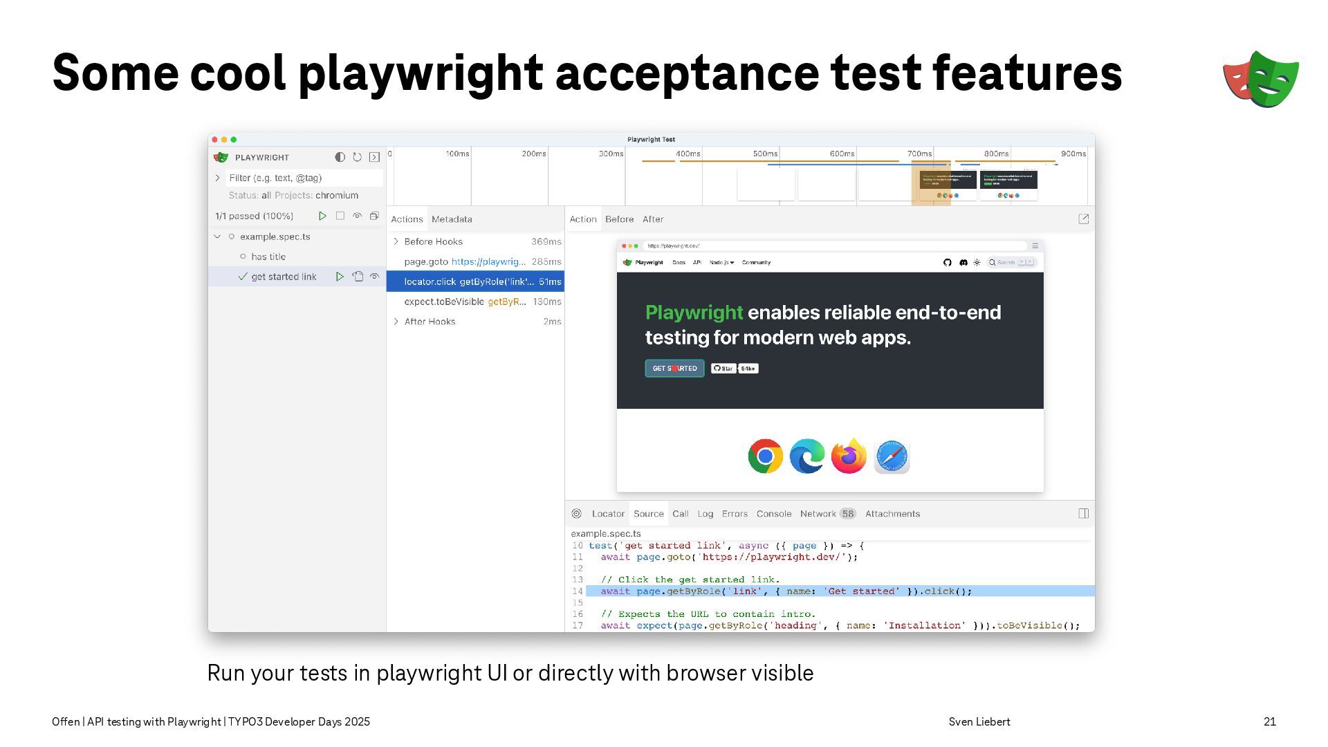Run the 'get started link' test
The width and height of the screenshot is (1328, 747).
pyautogui.click(x=340, y=277)
